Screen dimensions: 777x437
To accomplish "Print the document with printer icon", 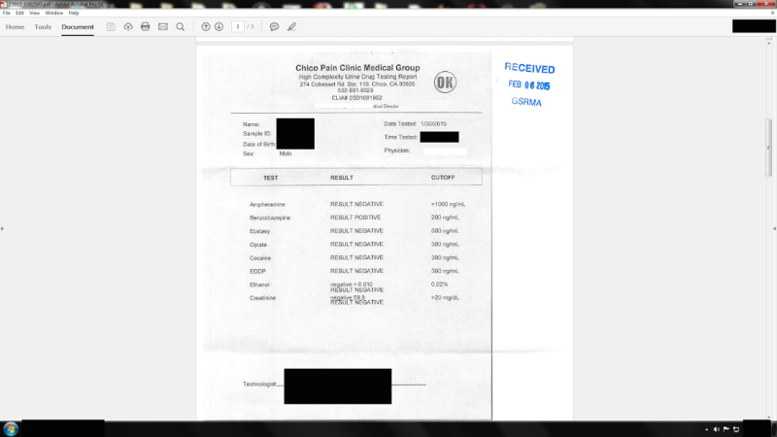I will point(146,26).
